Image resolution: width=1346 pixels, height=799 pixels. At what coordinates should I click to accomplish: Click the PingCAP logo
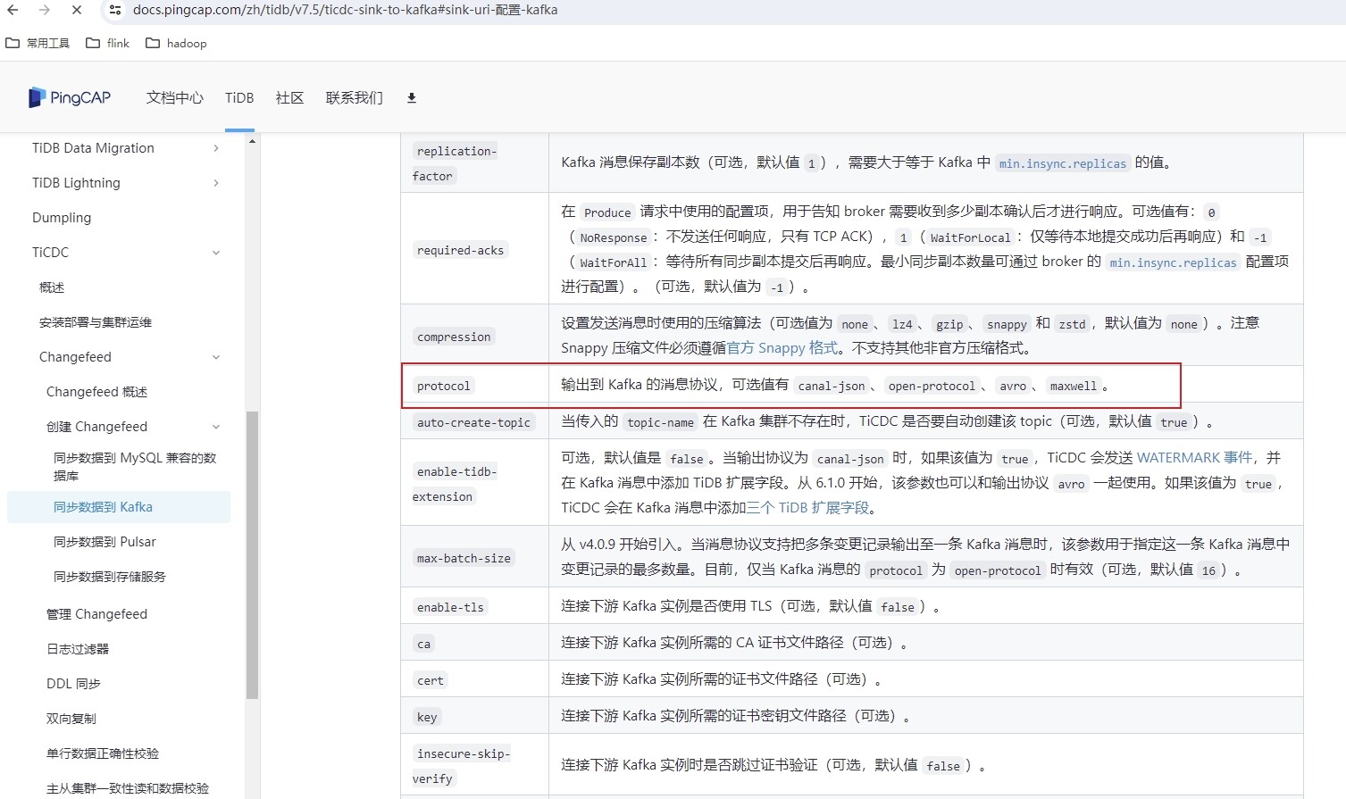click(x=70, y=97)
